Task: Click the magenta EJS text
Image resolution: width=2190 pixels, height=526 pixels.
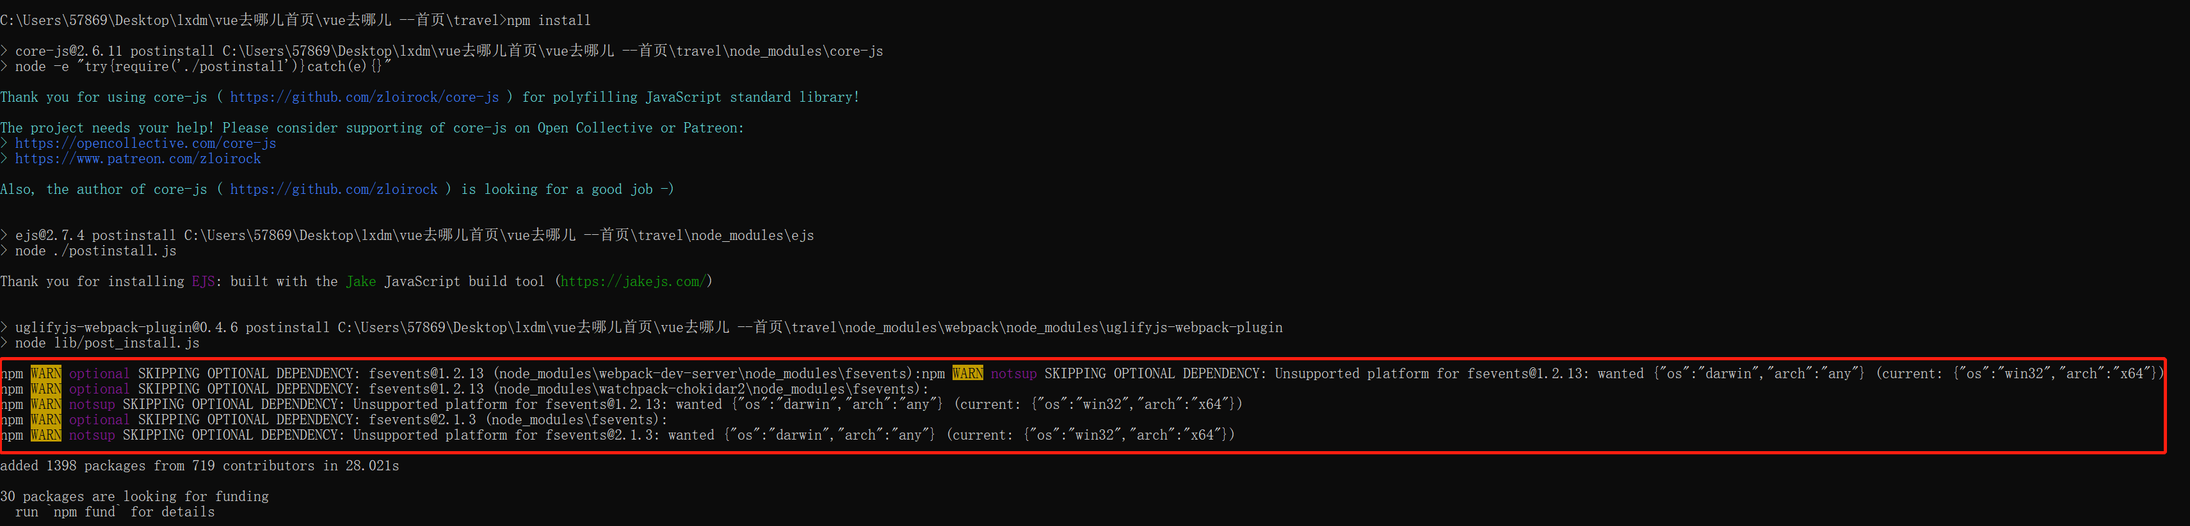Action: [x=203, y=282]
